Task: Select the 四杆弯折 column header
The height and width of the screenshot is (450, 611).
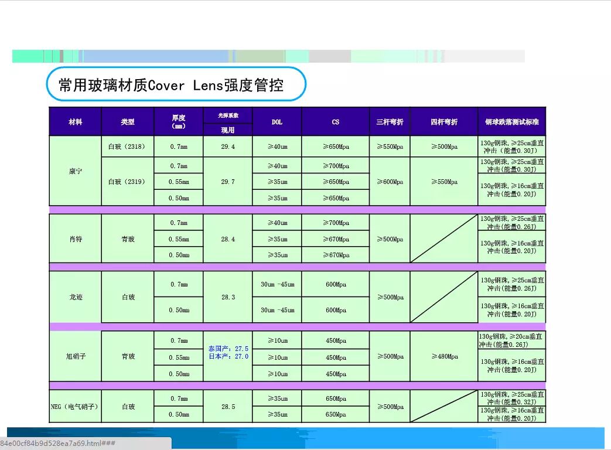Action: (444, 122)
